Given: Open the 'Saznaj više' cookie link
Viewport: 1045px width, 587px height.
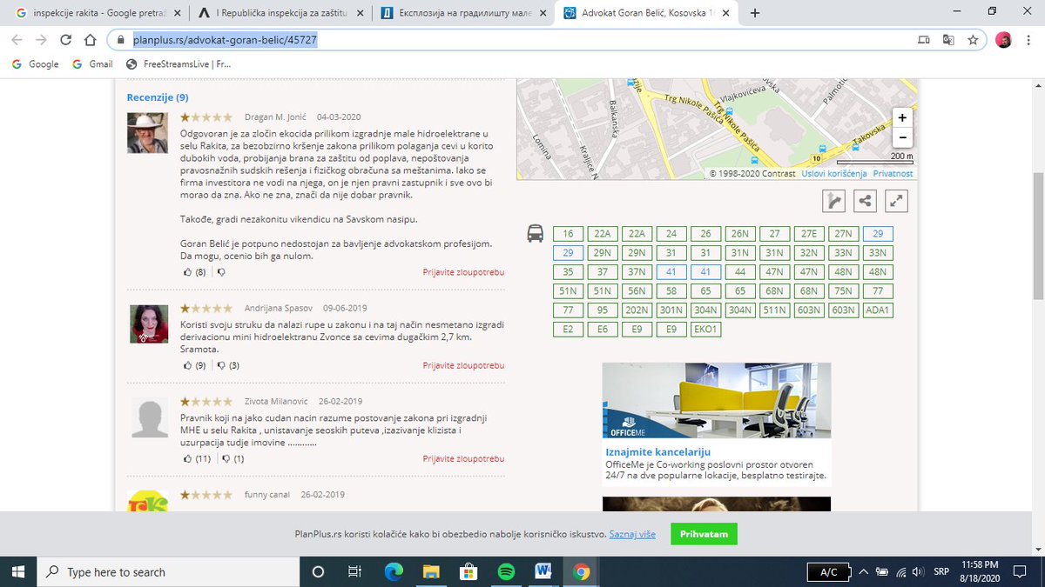Looking at the screenshot, I should pyautogui.click(x=632, y=534).
